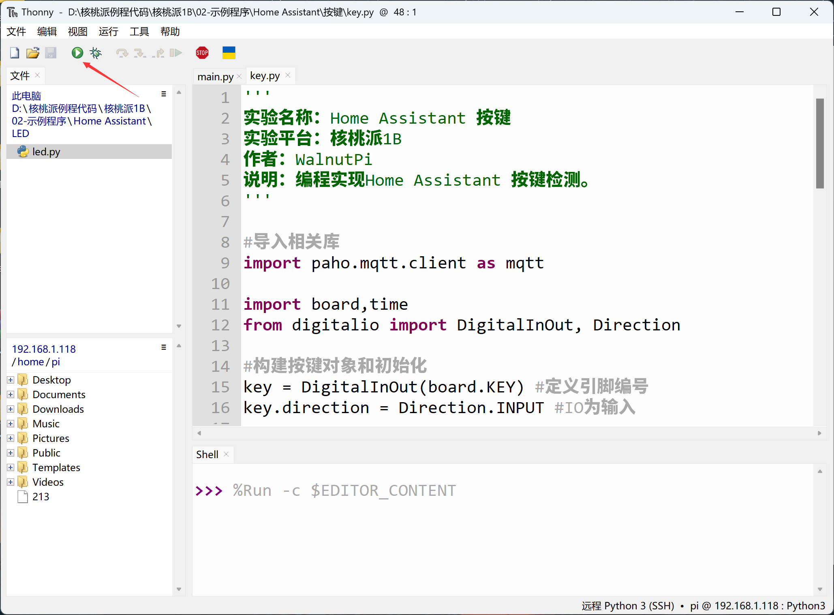The height and width of the screenshot is (615, 834).
Task: Open the 文件 menu
Action: [x=17, y=32]
